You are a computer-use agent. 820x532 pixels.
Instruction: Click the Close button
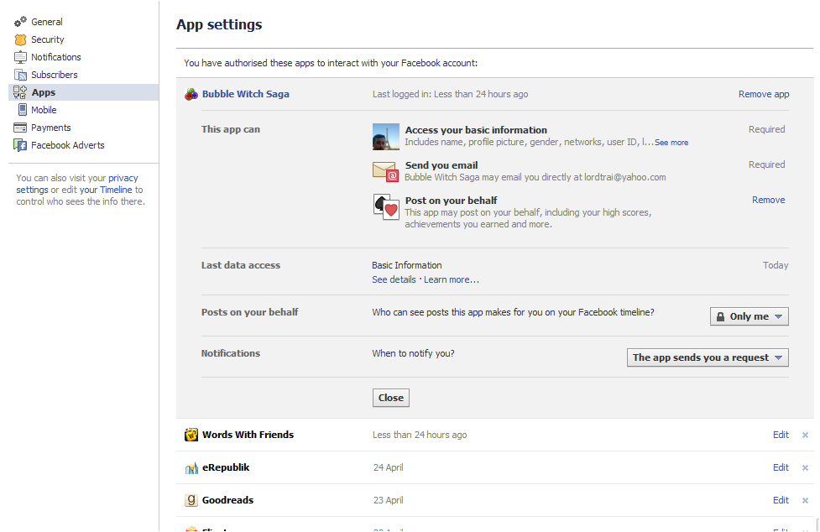390,398
